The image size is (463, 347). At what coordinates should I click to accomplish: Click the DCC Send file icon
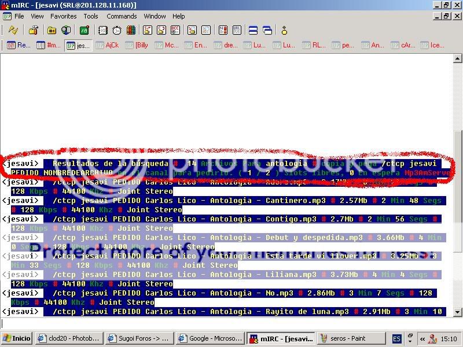148,30
